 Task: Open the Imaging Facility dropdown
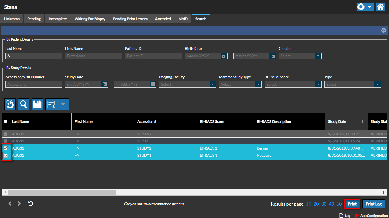[x=213, y=84]
